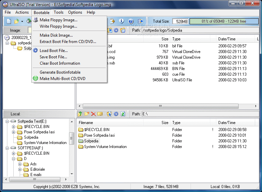
Task: Collapse the SOFTPEDIA(F:) drive node
Action: (x=7, y=148)
